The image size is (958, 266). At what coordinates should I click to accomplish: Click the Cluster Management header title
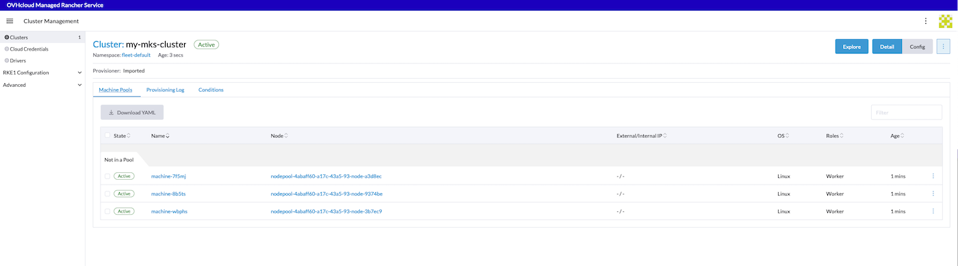click(51, 21)
